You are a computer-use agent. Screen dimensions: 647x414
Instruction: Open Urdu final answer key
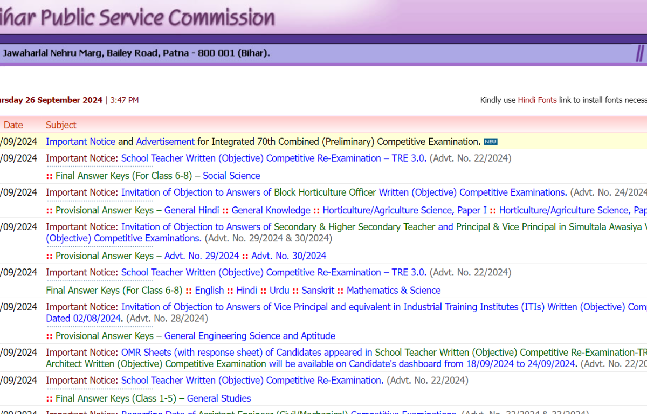click(x=279, y=291)
